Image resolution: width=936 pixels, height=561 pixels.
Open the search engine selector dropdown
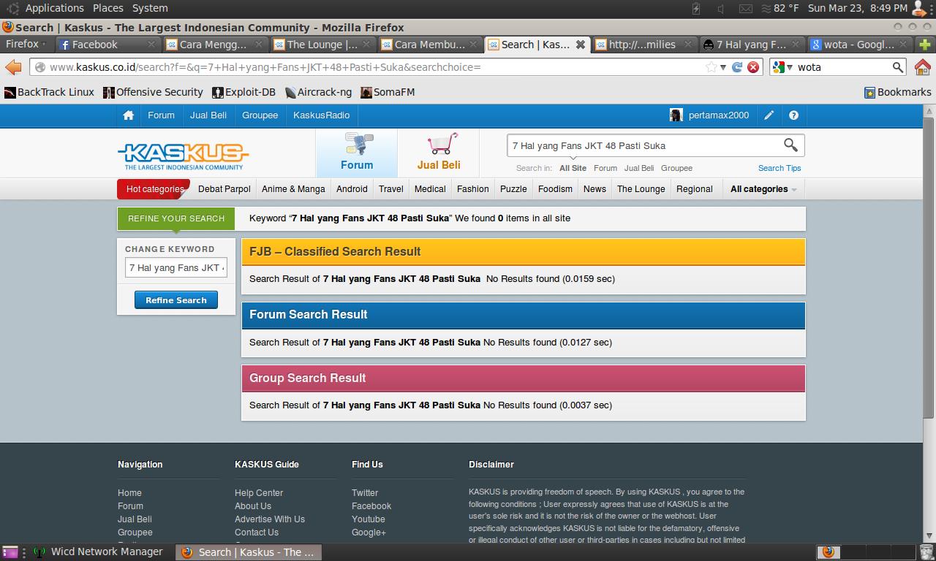click(783, 67)
